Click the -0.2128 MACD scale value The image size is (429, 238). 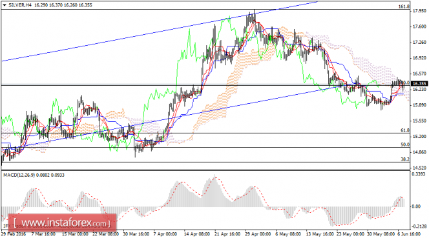coord(419,226)
